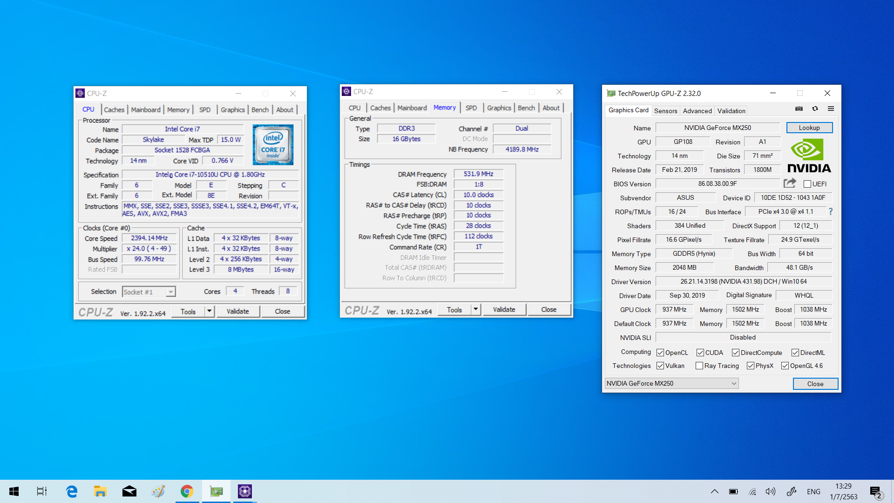
Task: Click the GPU-Z refresh icon
Action: pyautogui.click(x=815, y=109)
